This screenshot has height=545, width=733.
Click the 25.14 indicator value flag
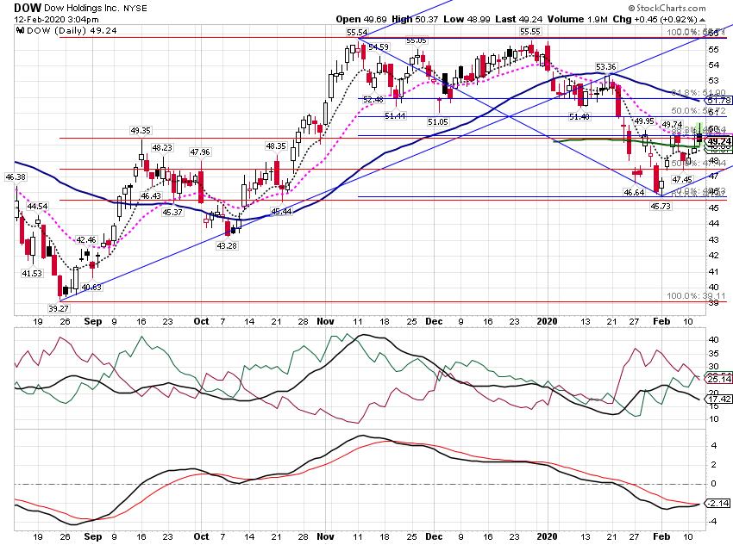(718, 380)
